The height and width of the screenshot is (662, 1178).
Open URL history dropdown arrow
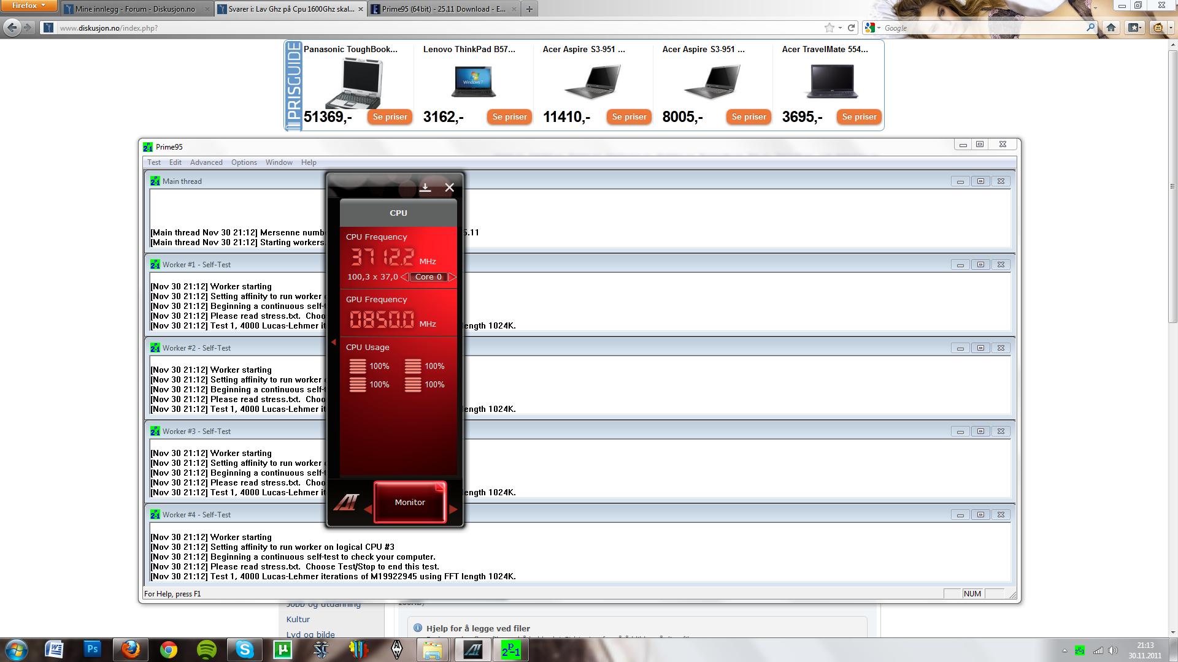click(840, 28)
